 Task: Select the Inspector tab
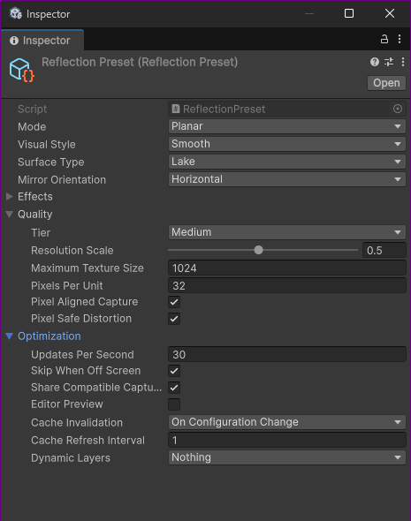point(42,41)
